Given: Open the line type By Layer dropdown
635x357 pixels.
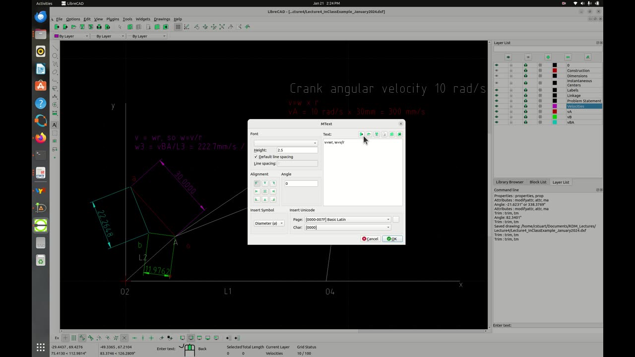Looking at the screenshot, I should tap(147, 36).
